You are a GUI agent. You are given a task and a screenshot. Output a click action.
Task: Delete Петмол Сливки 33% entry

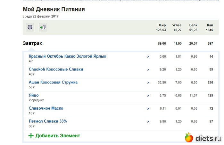pyautogui.click(x=148, y=121)
